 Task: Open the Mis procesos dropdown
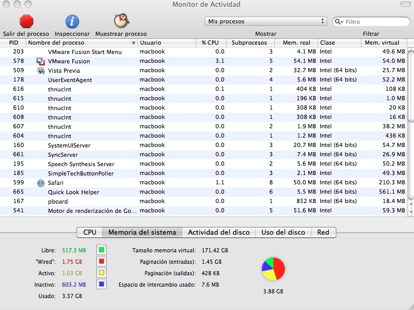266,21
